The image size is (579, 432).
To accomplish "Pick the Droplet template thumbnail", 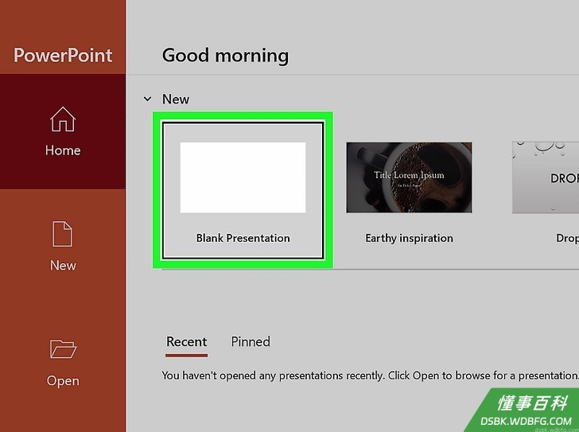I will tap(546, 177).
